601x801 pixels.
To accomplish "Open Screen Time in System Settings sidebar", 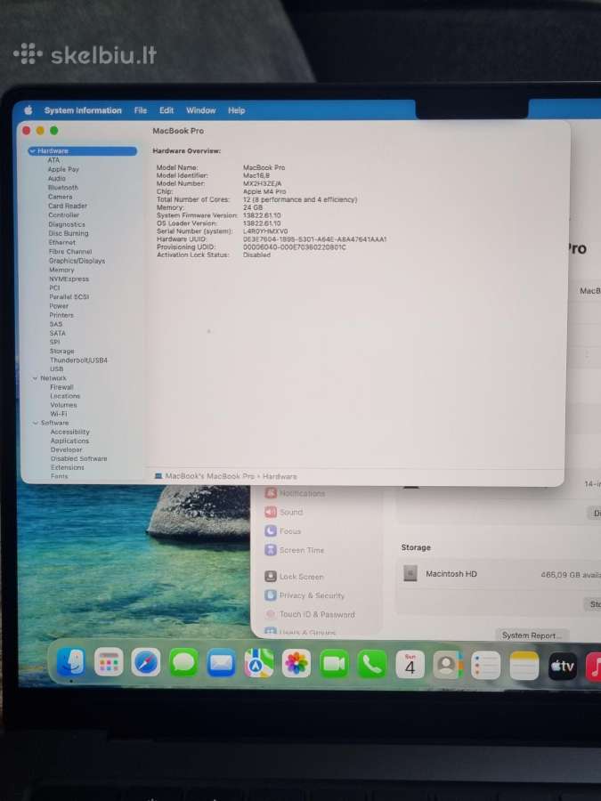I will (x=295, y=550).
